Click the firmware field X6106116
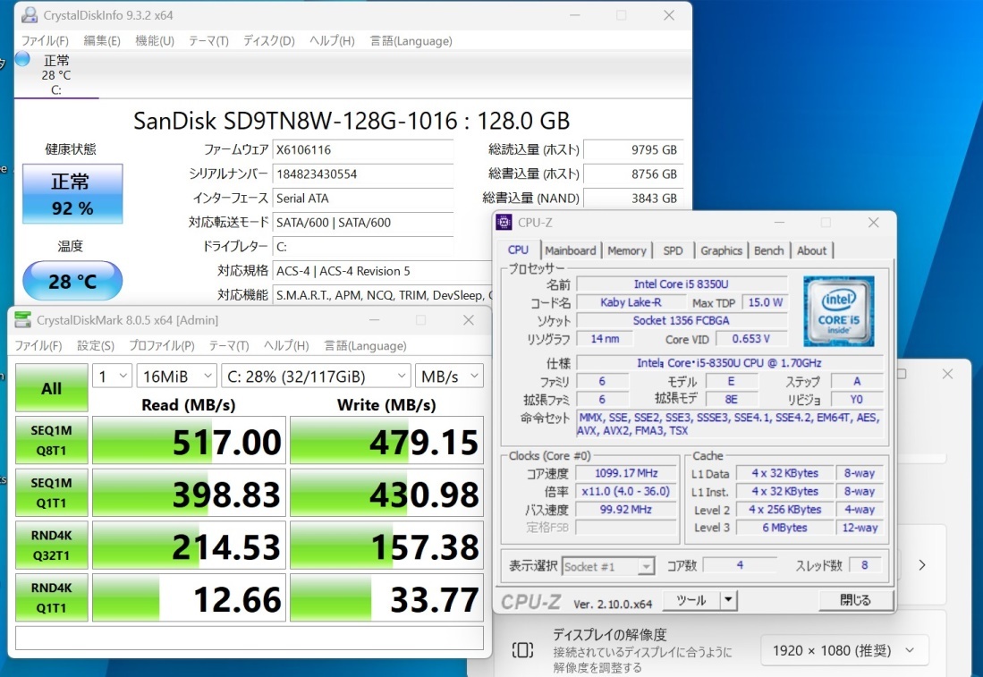The image size is (983, 677). coord(363,150)
